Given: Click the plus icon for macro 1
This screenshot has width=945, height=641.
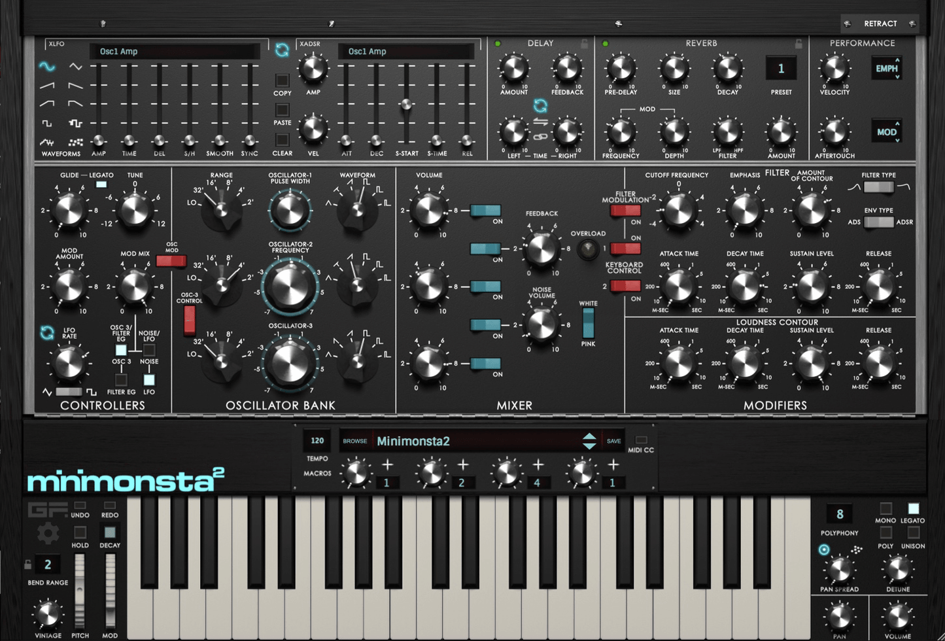Looking at the screenshot, I should coord(388,464).
